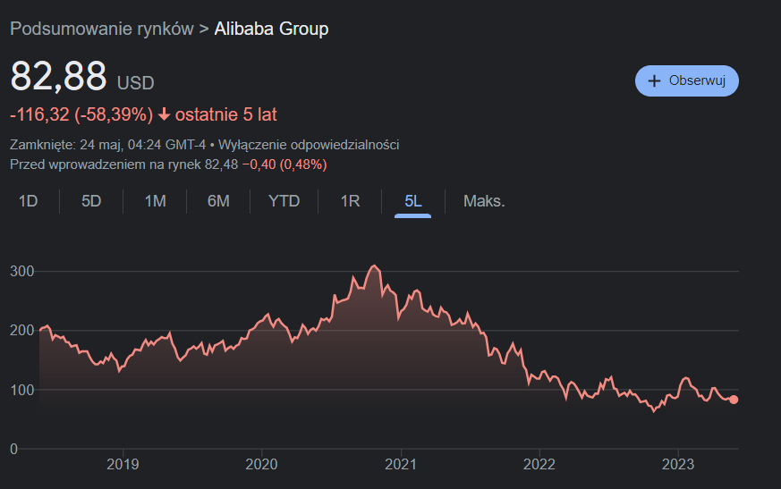Select the 1D time range tab

[28, 201]
